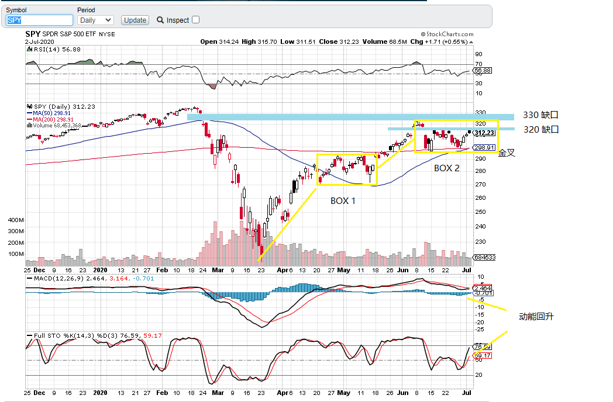Click the 298.91 moving average axis tag
The height and width of the screenshot is (402, 613).
[x=485, y=148]
